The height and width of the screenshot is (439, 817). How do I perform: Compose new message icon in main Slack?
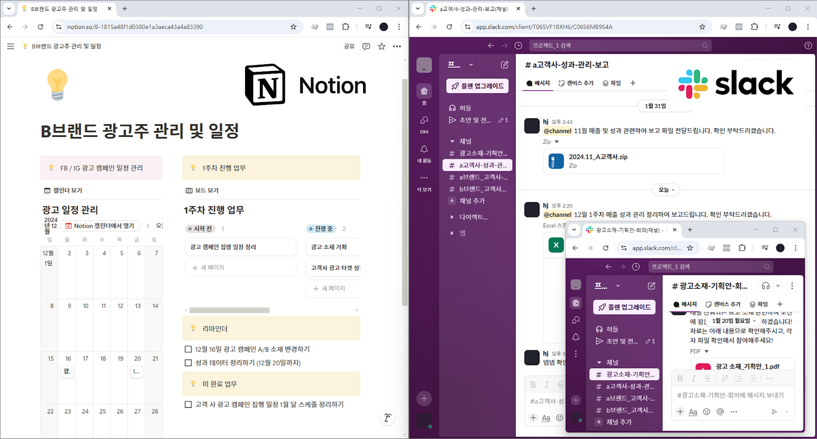[504, 65]
